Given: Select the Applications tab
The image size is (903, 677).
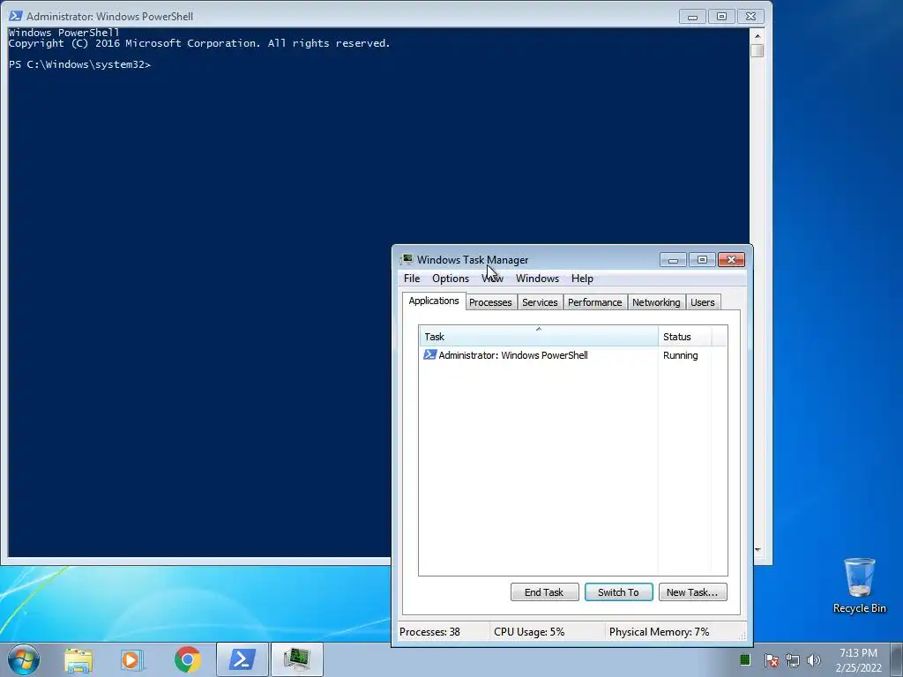Looking at the screenshot, I should tap(434, 301).
